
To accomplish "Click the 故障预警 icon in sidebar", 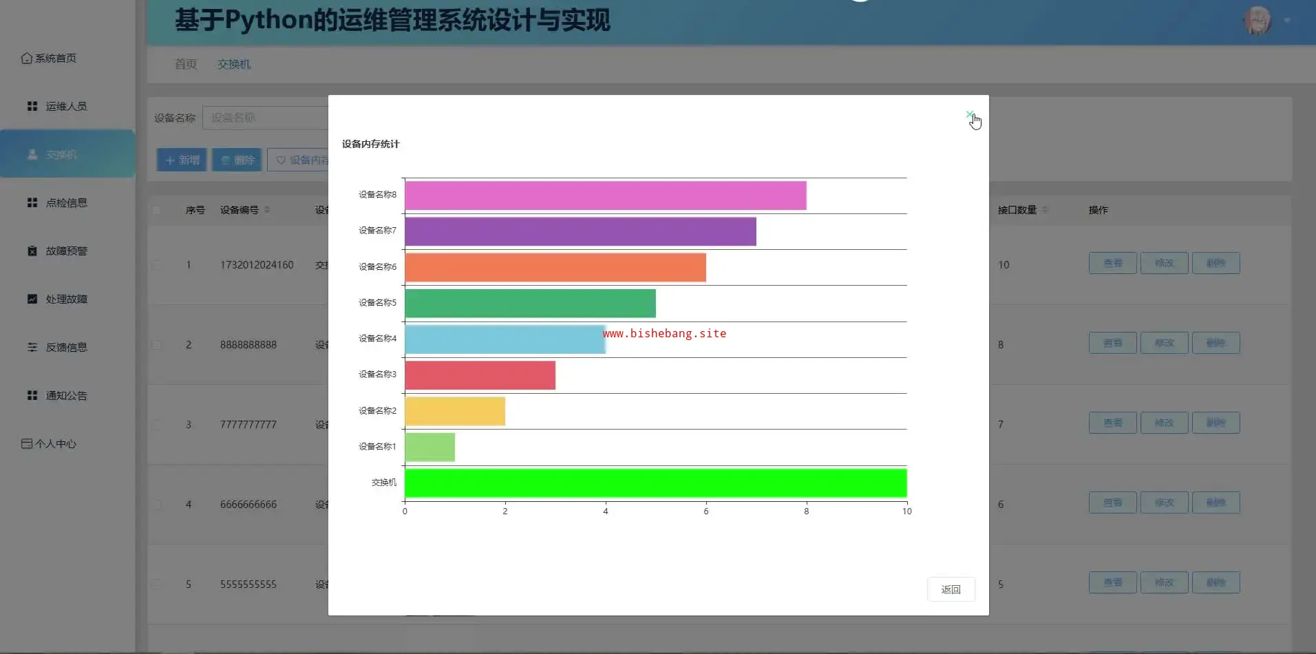I will click(x=32, y=251).
